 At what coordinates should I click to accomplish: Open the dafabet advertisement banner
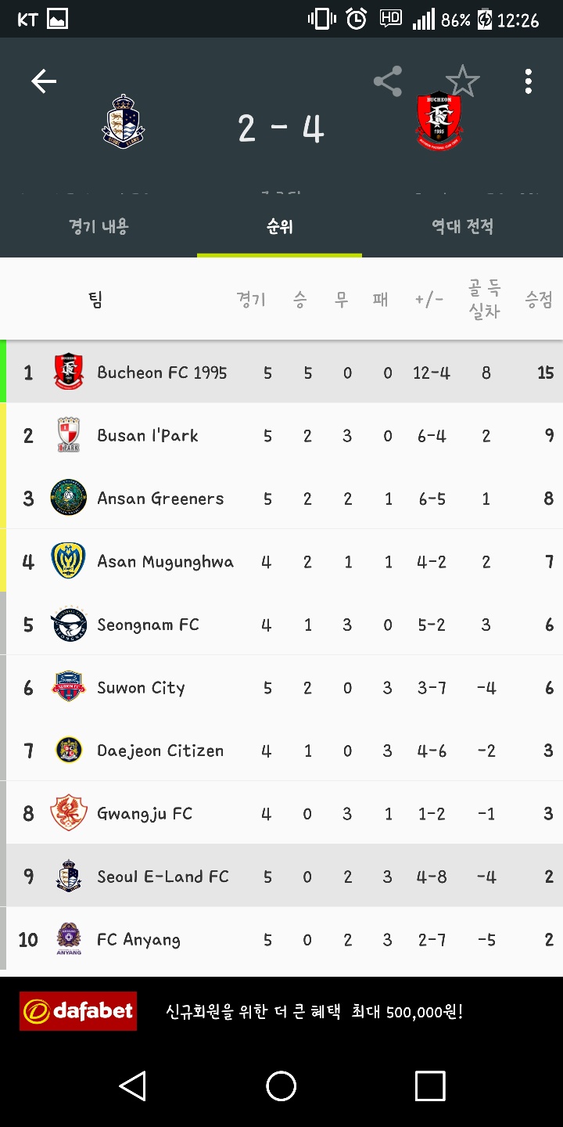(x=281, y=1011)
